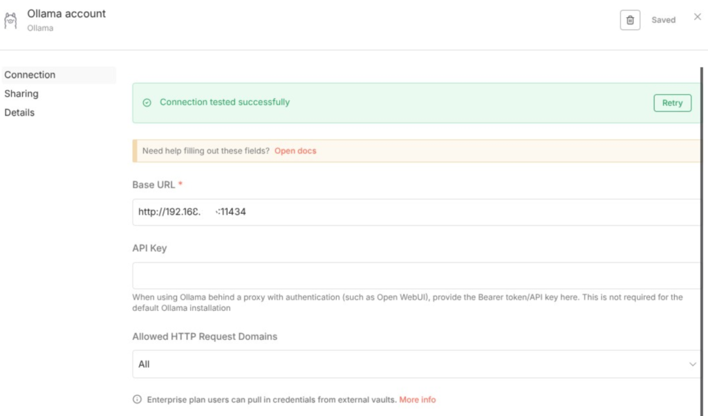708x416 pixels.
Task: Click the info icon beside Enterprise plan note
Action: (137, 399)
